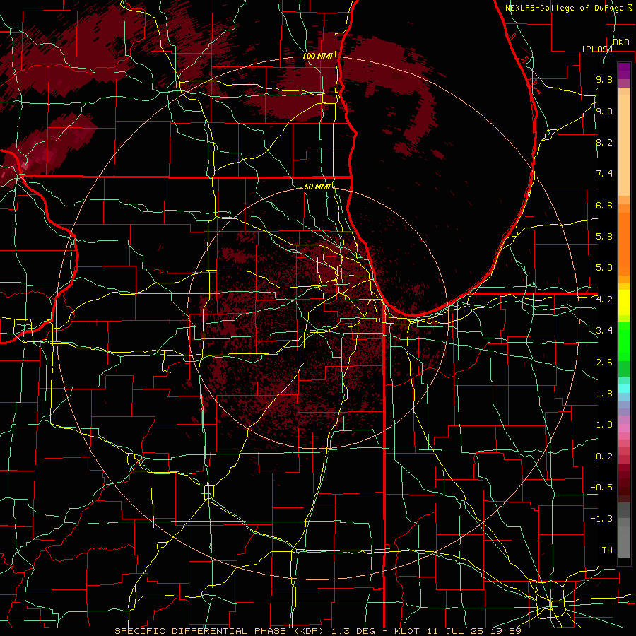Screen dimensions: 636x636
Task: Click the 2.6 legend value
Action: coord(604,363)
